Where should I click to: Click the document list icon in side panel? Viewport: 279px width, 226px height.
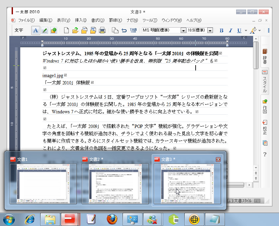[265, 143]
